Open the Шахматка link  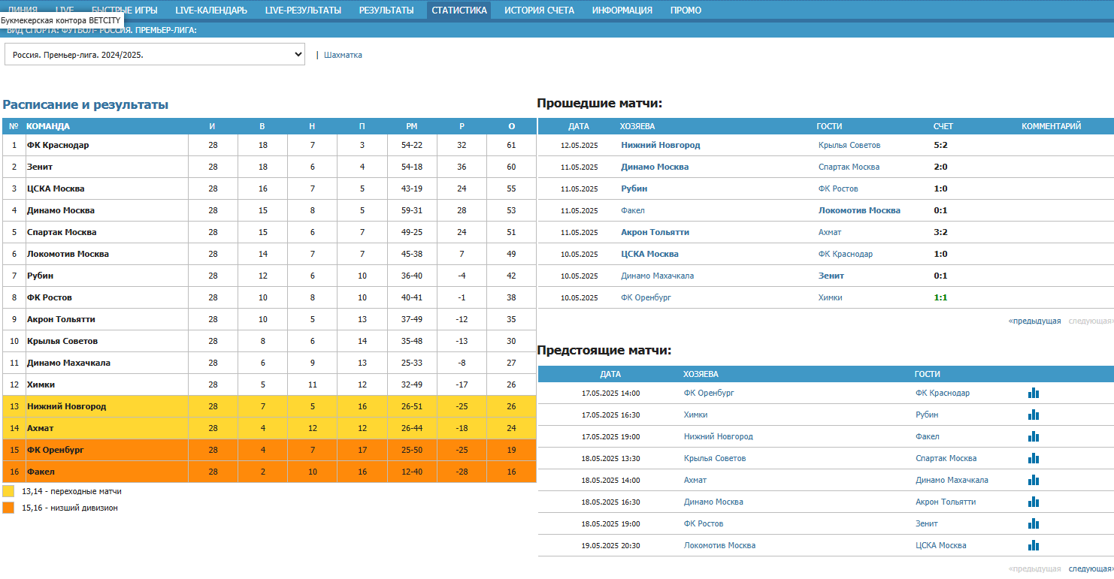point(343,55)
